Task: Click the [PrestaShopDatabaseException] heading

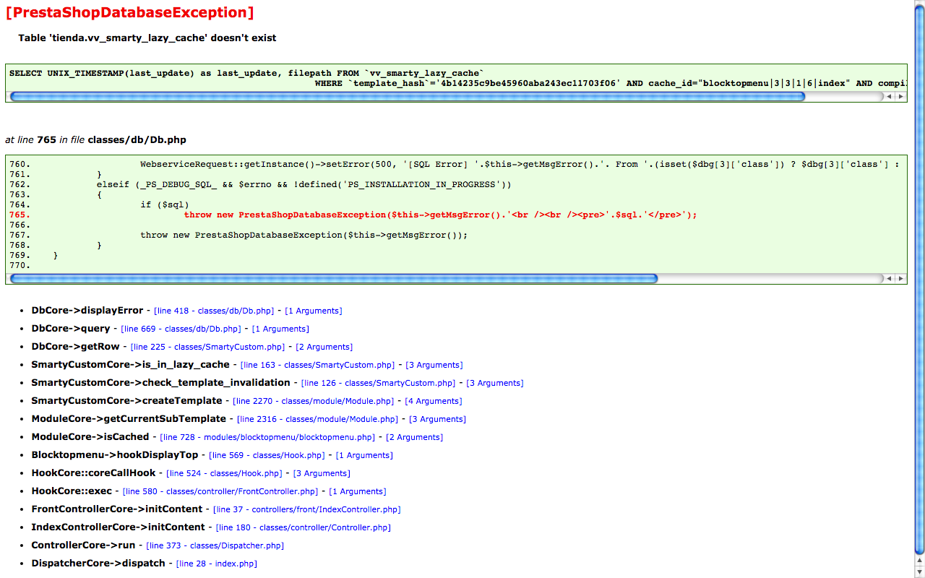Action: point(129,12)
